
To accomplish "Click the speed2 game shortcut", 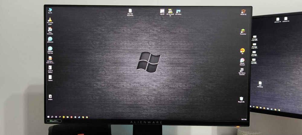I will (162, 12).
